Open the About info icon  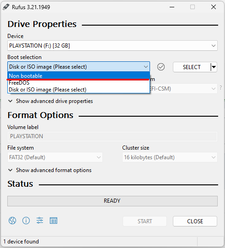[26, 221]
